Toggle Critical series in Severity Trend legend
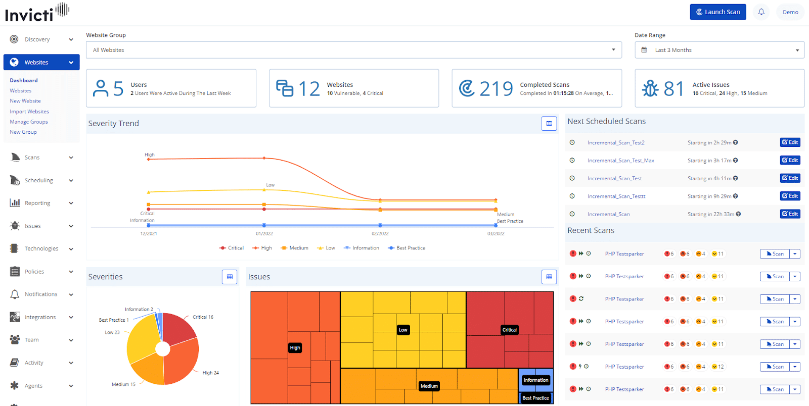Image resolution: width=809 pixels, height=406 pixels. [232, 248]
